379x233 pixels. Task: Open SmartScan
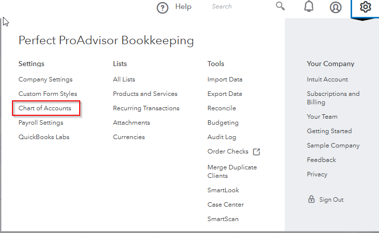pyautogui.click(x=223, y=219)
